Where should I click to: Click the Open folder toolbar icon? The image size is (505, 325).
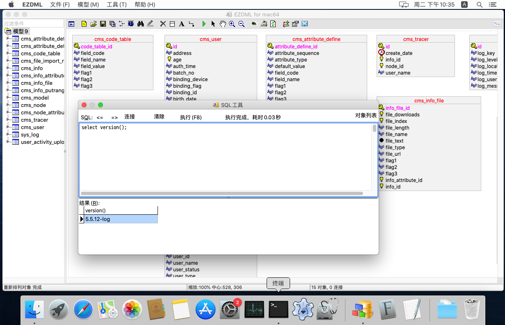point(94,24)
